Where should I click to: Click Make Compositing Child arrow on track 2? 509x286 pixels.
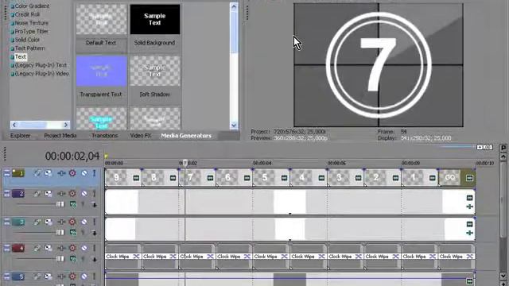(94, 204)
